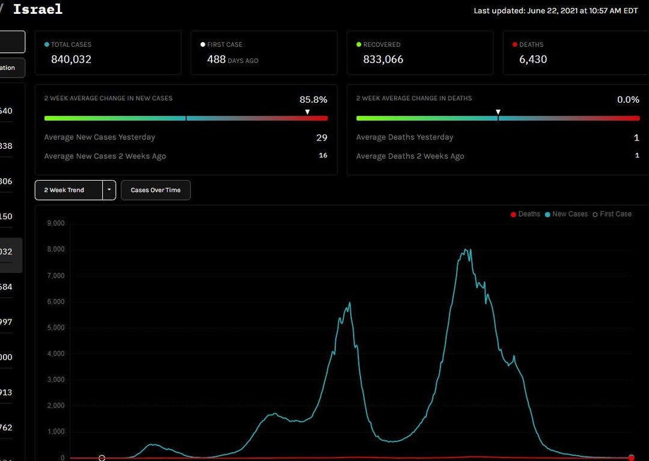Click the button ending in 'ation' on left

point(11,68)
